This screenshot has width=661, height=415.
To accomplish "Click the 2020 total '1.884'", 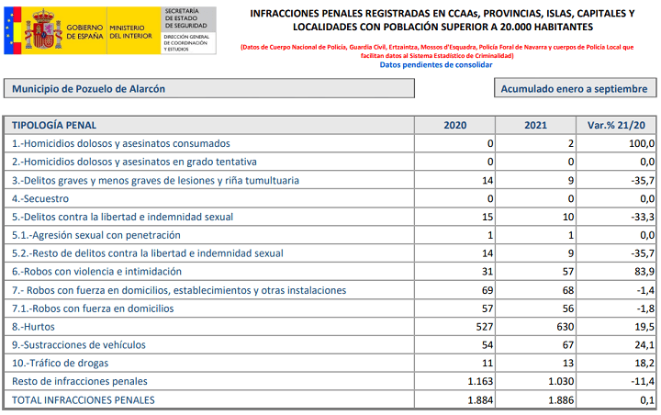I will 480,399.
